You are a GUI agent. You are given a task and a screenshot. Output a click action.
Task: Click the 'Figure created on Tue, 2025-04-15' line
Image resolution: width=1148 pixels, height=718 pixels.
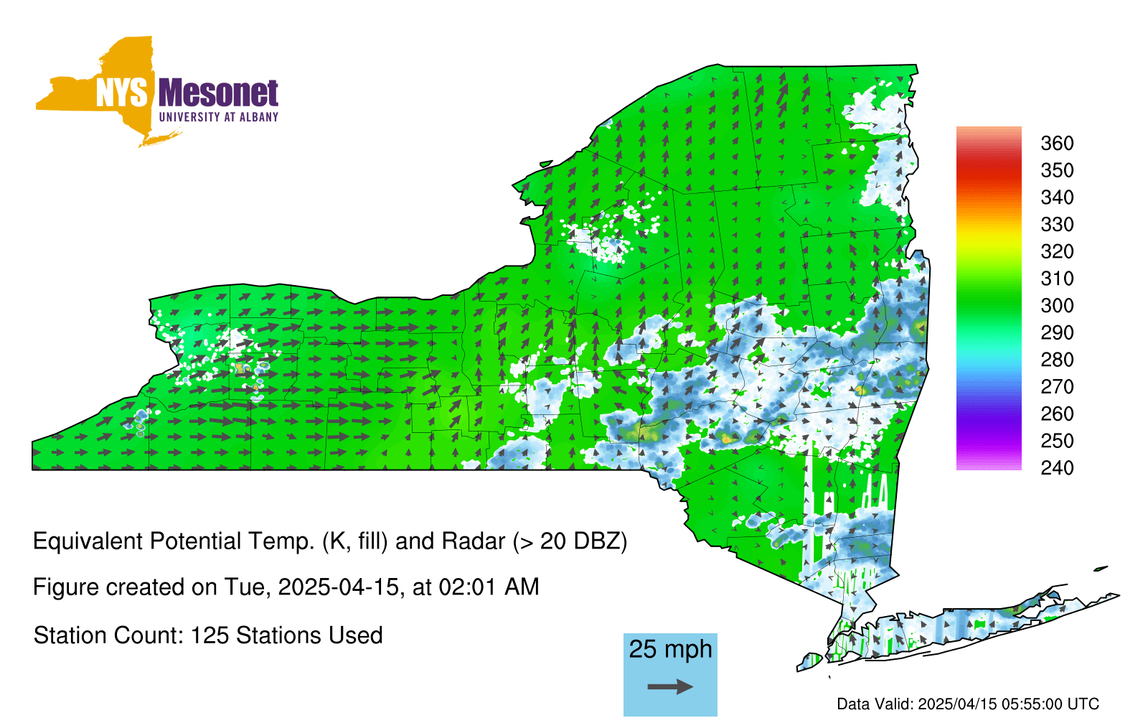[x=286, y=587]
